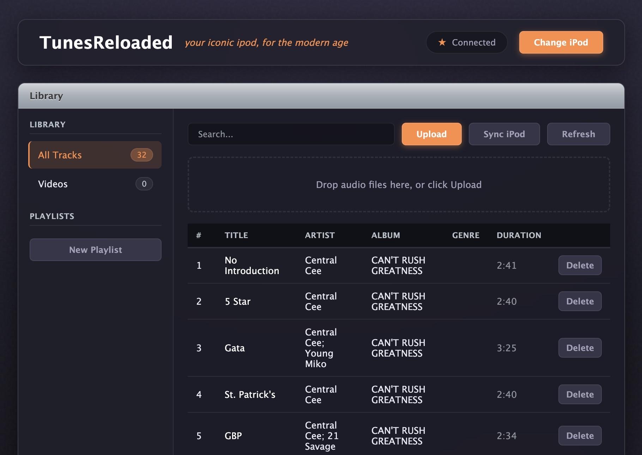This screenshot has width=642, height=455.
Task: Refresh the track library
Action: (x=579, y=134)
